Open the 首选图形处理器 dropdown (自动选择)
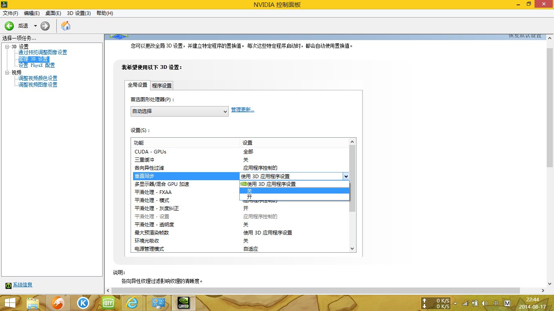Screen dimensions: 554x311 click(x=180, y=111)
